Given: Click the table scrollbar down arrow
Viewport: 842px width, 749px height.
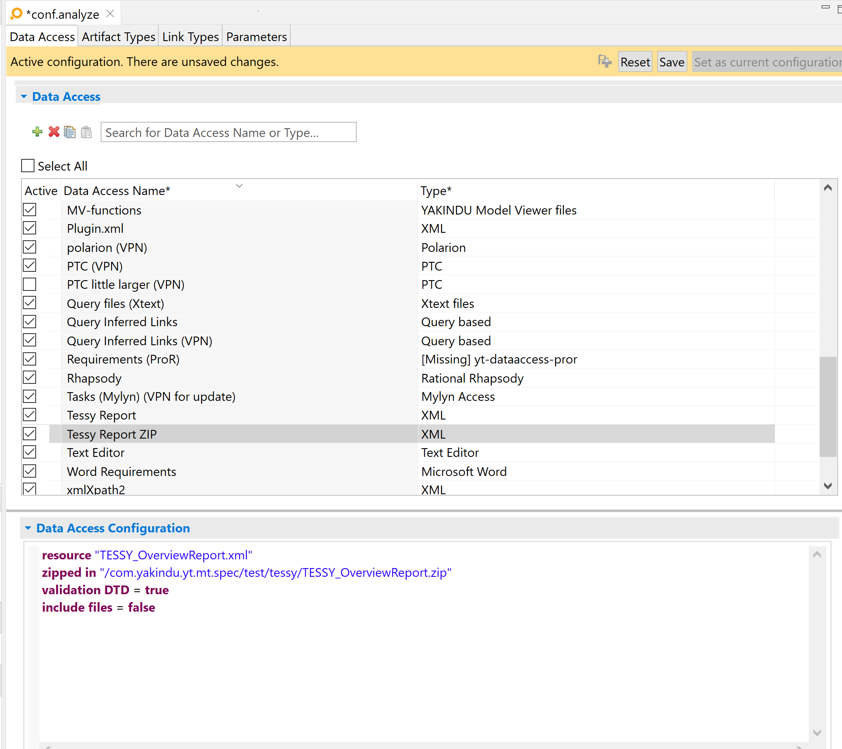Looking at the screenshot, I should (828, 486).
